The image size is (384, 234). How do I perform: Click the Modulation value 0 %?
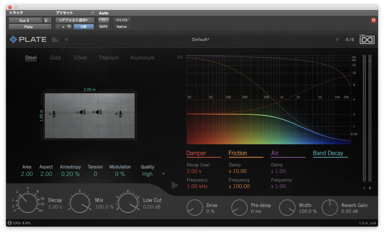(120, 174)
